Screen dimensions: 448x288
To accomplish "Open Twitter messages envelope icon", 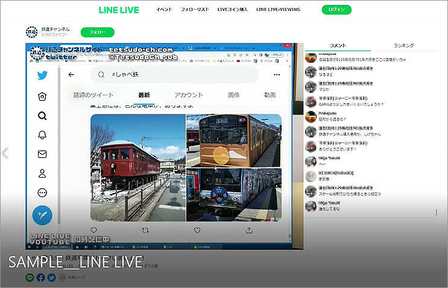I will click(42, 154).
